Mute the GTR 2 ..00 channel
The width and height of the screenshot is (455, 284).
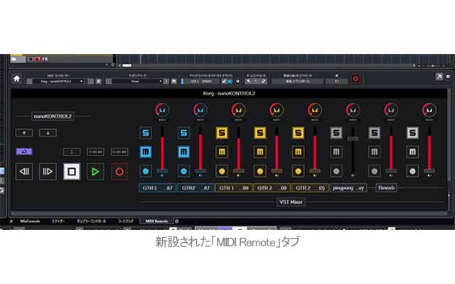(260, 152)
